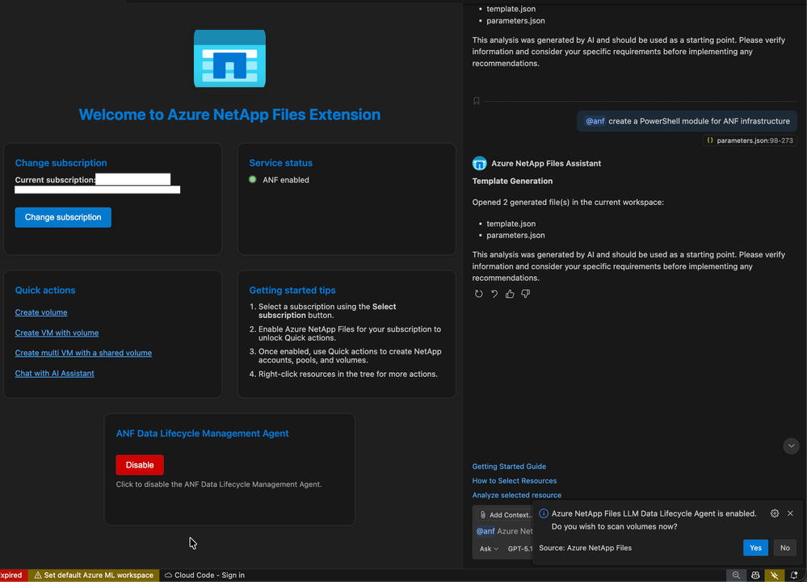Open the Create VM with volume link
This screenshot has height=582, width=807.
[x=57, y=333]
